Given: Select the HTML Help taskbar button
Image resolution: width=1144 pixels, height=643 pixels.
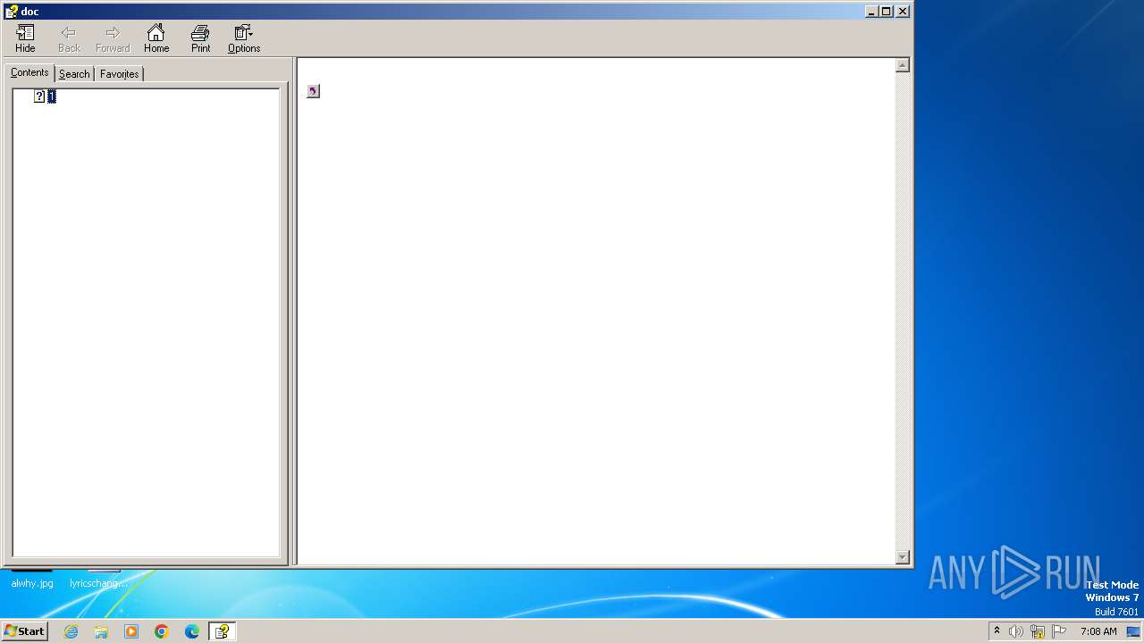Looking at the screenshot, I should pos(222,631).
